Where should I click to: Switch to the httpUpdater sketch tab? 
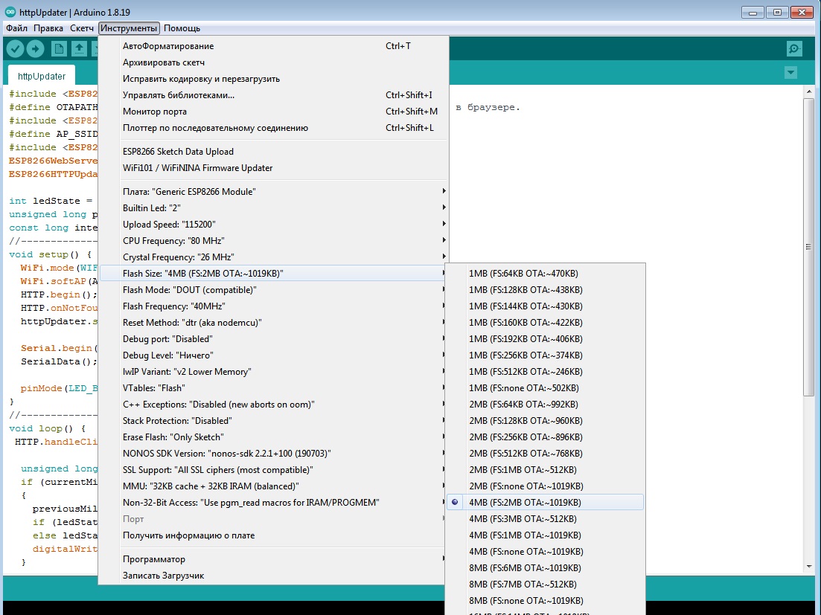pos(42,77)
